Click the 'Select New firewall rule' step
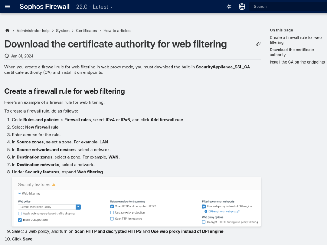The image size is (327, 245). click(x=36, y=127)
